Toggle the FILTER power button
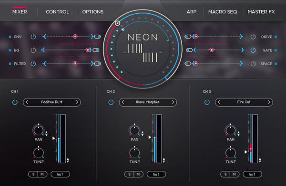Image resolution: width=286 pixels, height=186 pixels. [33, 64]
